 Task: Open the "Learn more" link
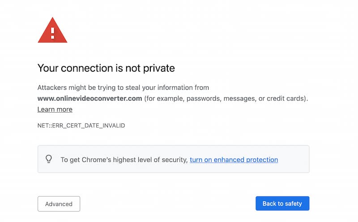point(55,109)
